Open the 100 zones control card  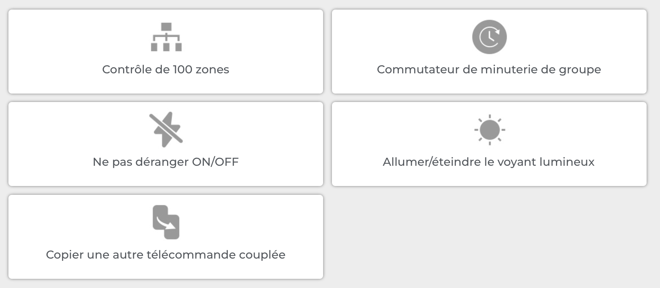coord(166,52)
